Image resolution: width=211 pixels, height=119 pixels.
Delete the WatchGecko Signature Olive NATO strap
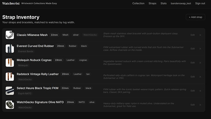200,105
